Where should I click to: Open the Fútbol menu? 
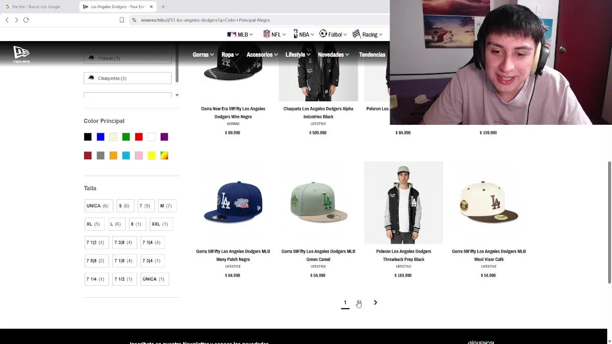tap(334, 34)
